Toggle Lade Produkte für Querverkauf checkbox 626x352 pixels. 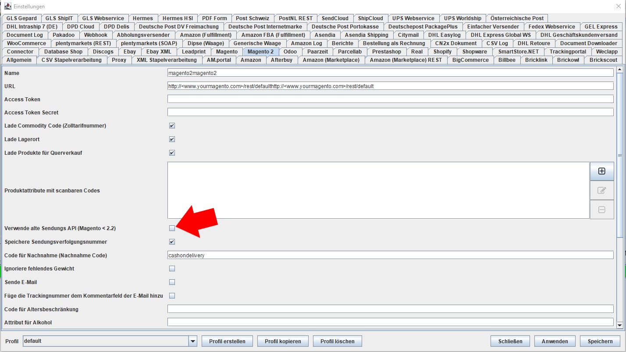pos(172,153)
